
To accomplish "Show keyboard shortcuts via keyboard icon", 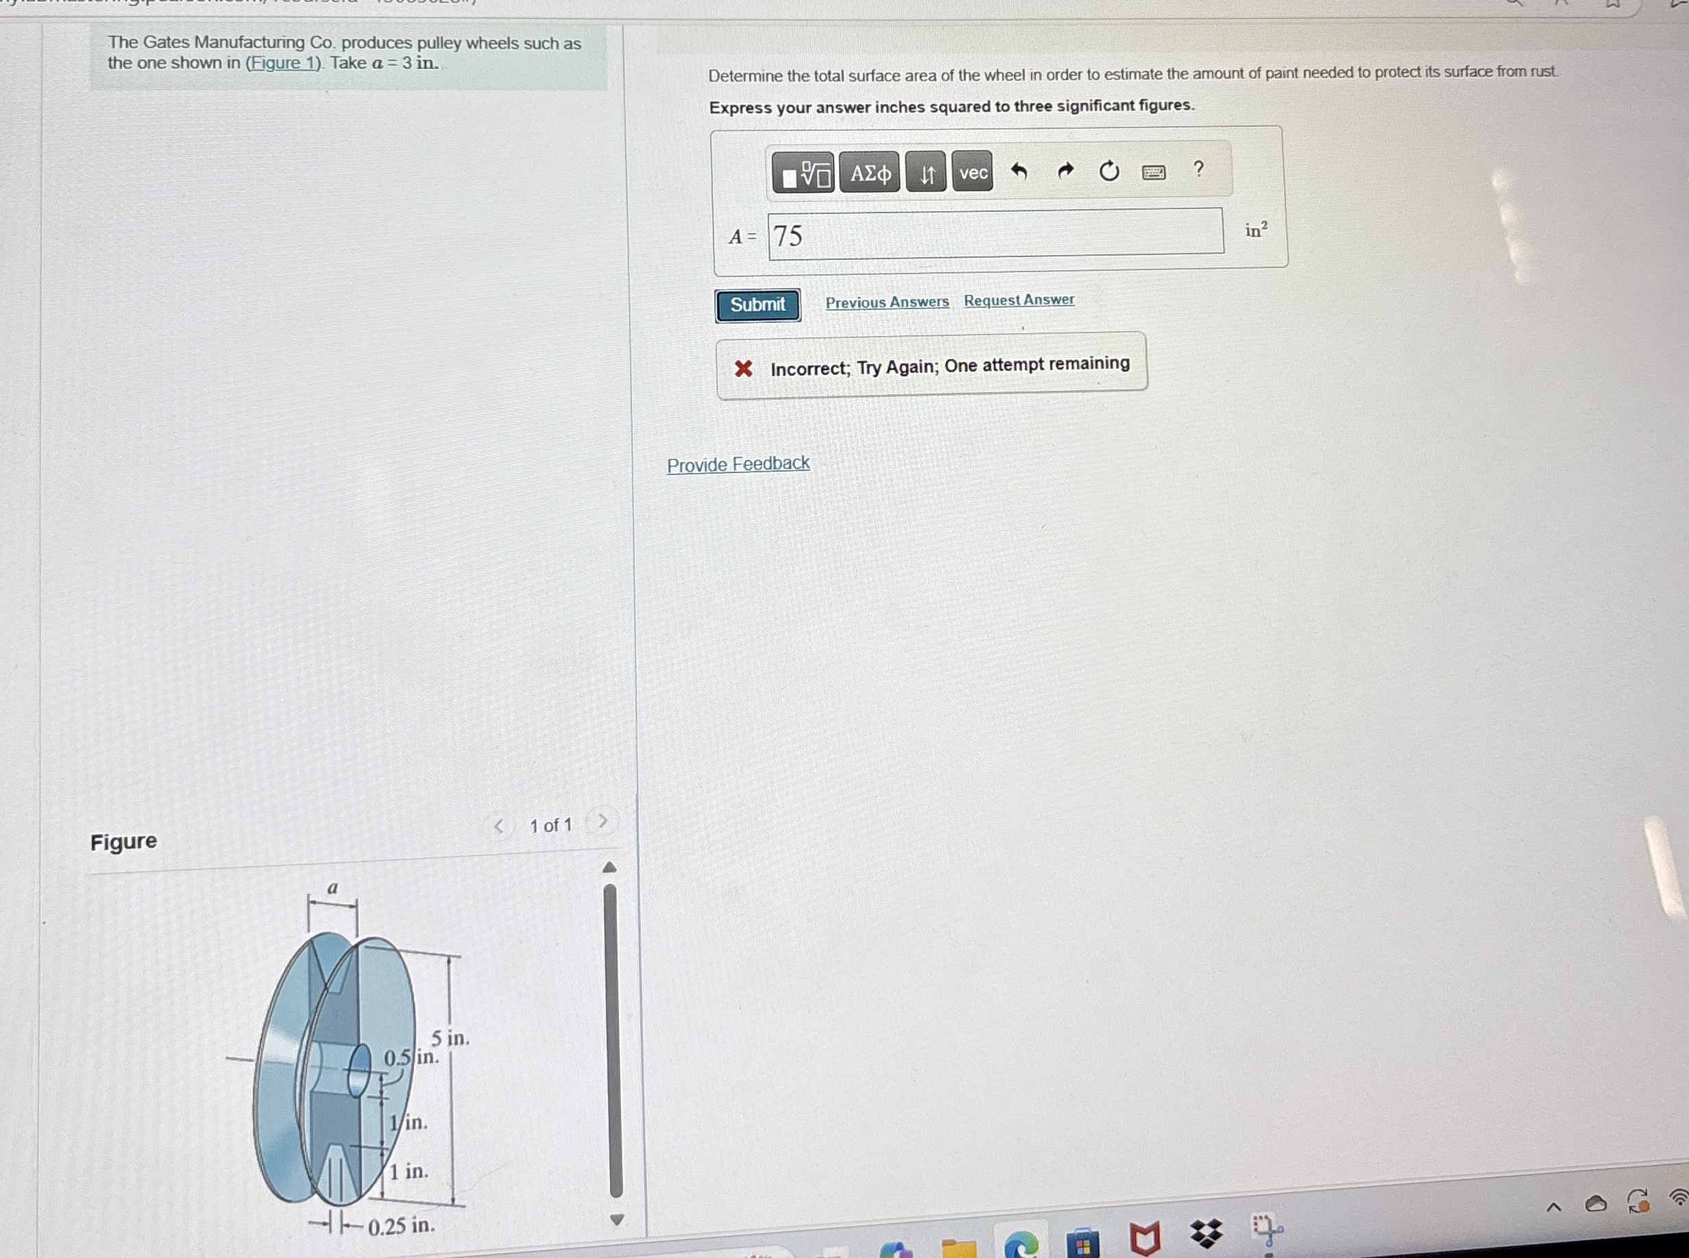I will coord(1154,172).
